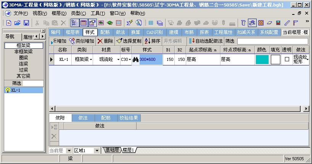Toggle the properties panel toolbar icon
Screen dimensions: 312x164
[92, 23]
